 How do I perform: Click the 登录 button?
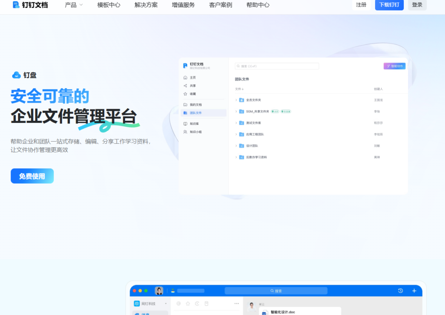[417, 5]
